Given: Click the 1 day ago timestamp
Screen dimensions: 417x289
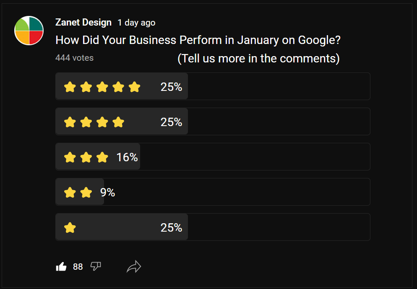Looking at the screenshot, I should [136, 23].
